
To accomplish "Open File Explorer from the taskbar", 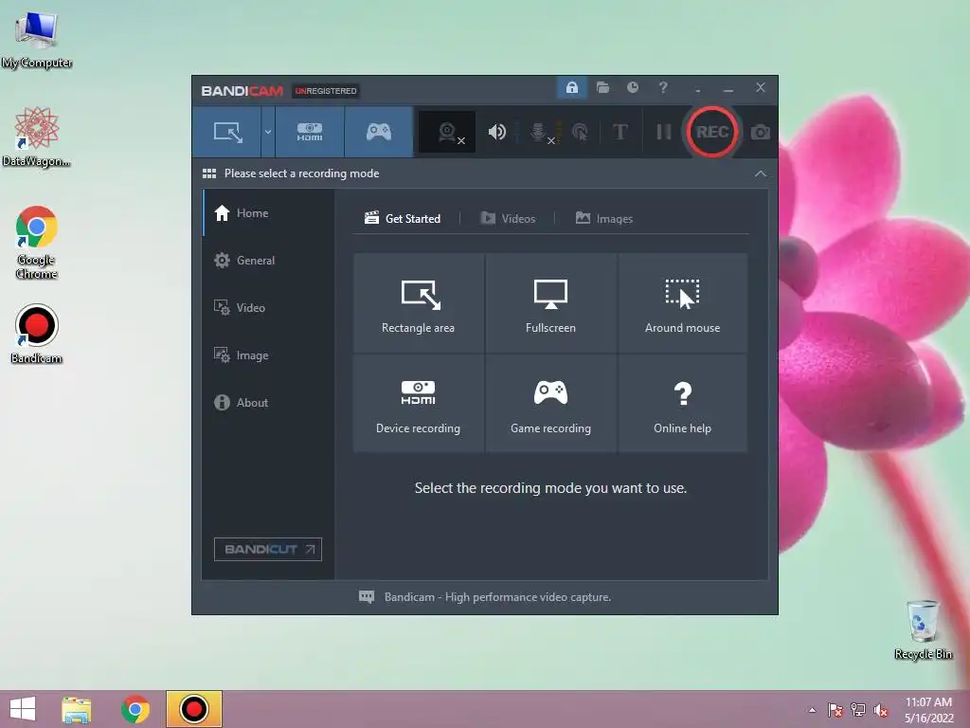I will pos(76,709).
